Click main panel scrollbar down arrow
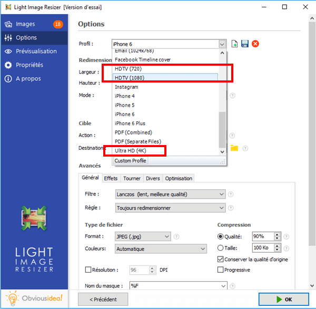This screenshot has width=316, height=309. tap(312, 286)
